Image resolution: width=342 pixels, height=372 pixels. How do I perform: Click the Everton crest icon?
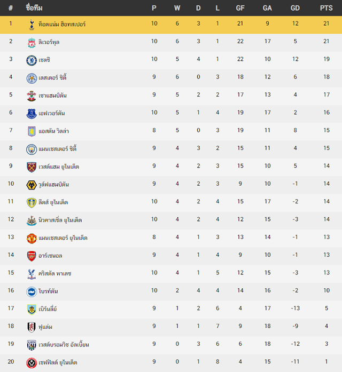pos(32,114)
